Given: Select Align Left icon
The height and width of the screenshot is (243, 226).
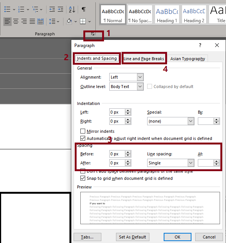Looking at the screenshot, I should coord(8,21).
